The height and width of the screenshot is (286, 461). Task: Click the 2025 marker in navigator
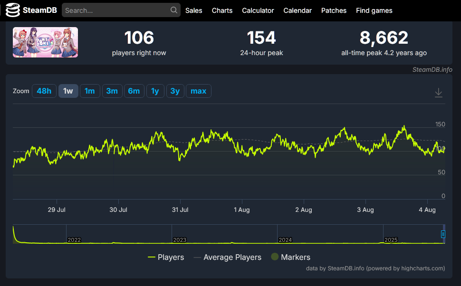(391, 240)
